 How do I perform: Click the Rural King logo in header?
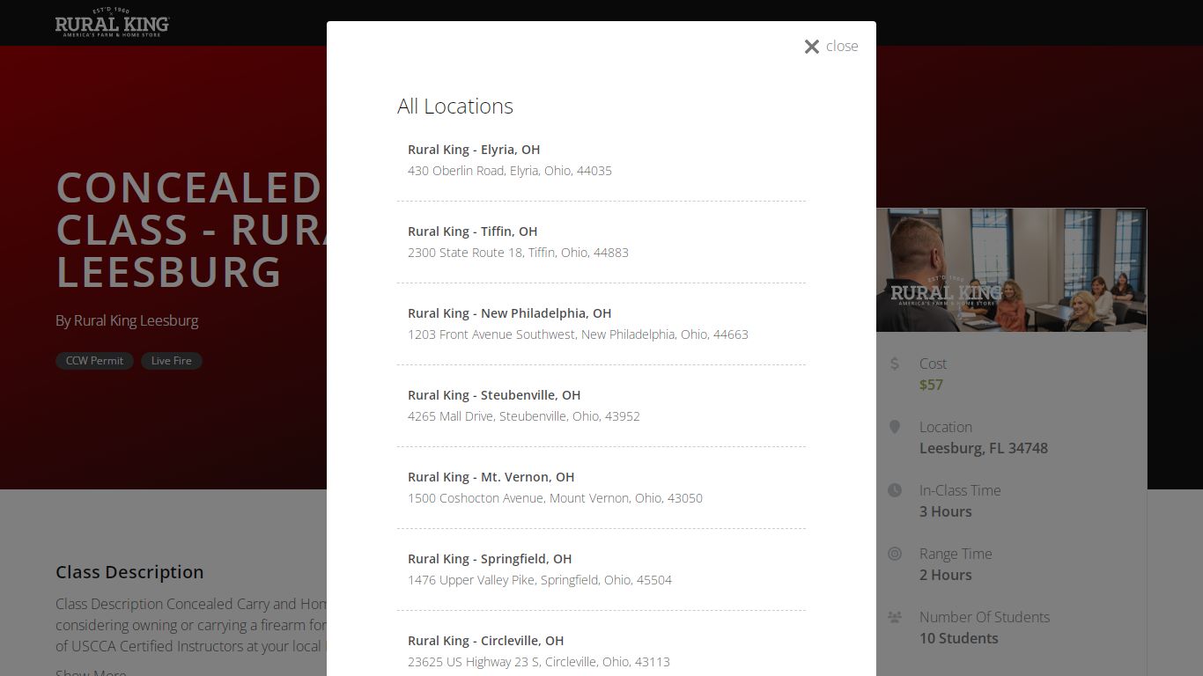click(113, 23)
